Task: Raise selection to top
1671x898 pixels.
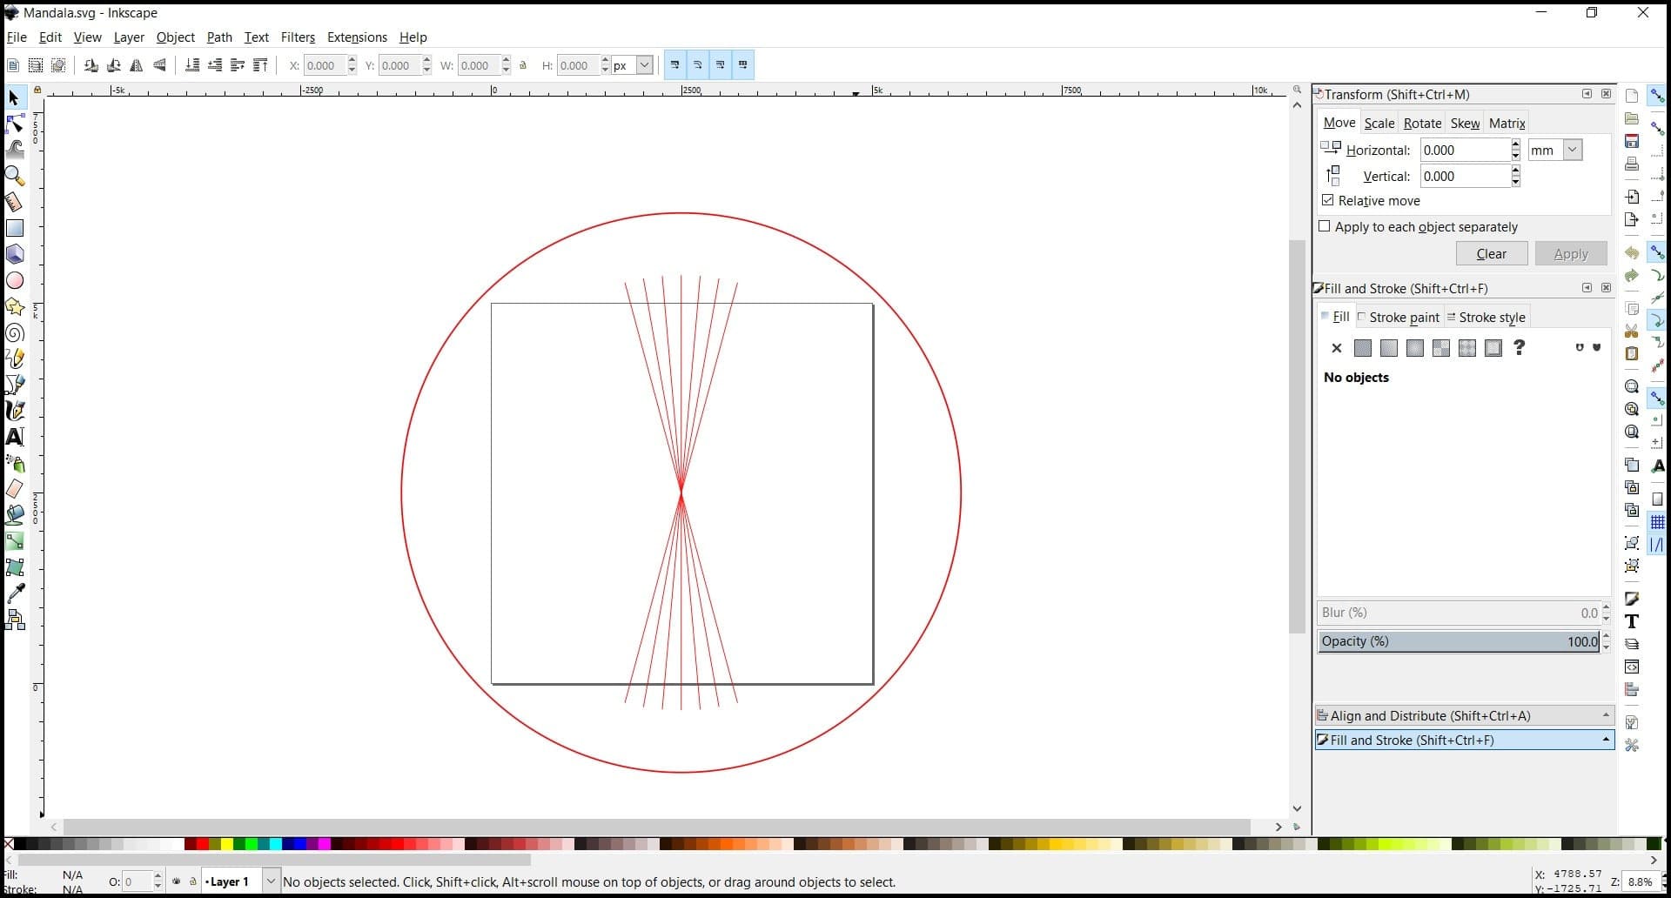Action: tap(260, 65)
